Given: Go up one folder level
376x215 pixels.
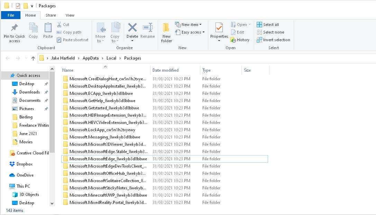Looking at the screenshot, I should [x=33, y=58].
